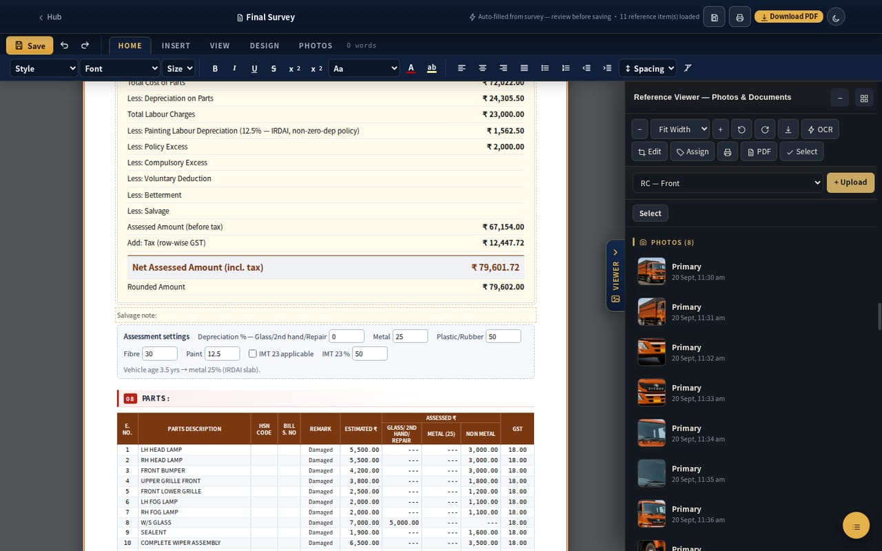Open the Style dropdown
882x551 pixels.
(44, 68)
